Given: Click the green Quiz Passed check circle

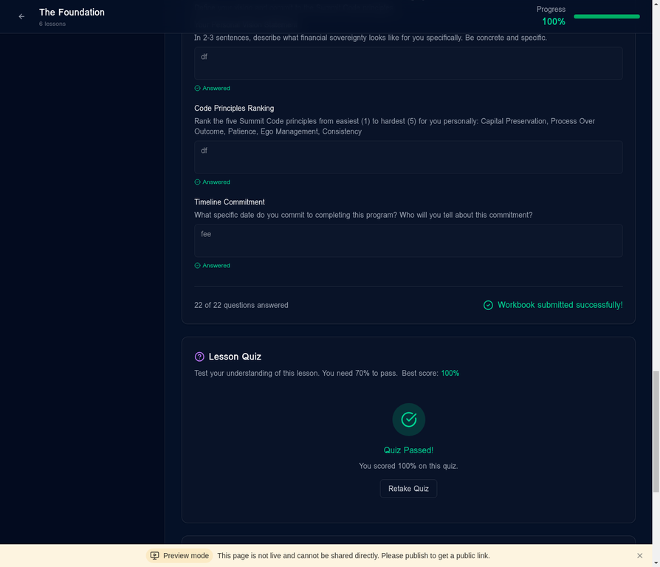Looking at the screenshot, I should (x=408, y=419).
